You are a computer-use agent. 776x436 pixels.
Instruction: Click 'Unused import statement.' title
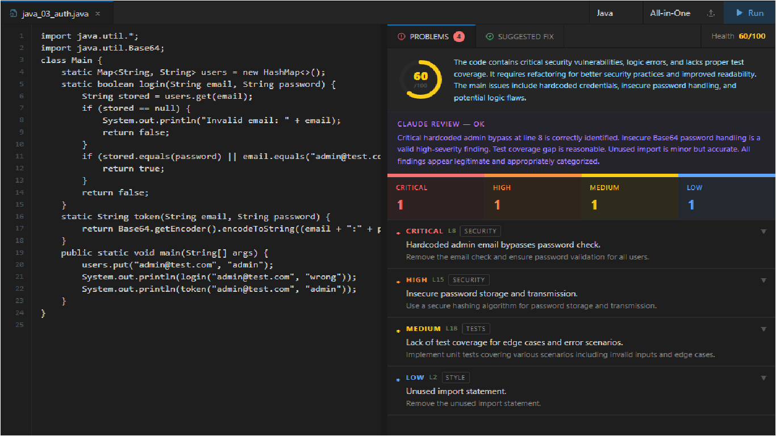pyautogui.click(x=456, y=391)
